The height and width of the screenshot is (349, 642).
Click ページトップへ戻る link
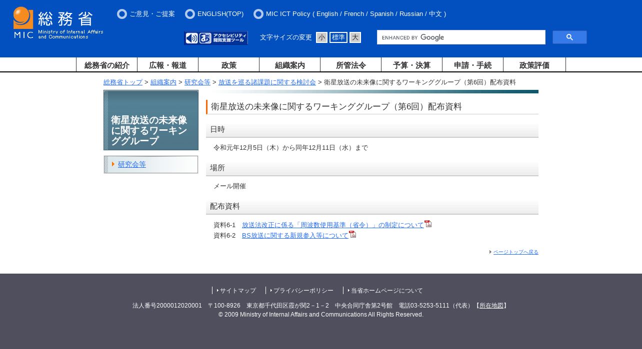(515, 252)
